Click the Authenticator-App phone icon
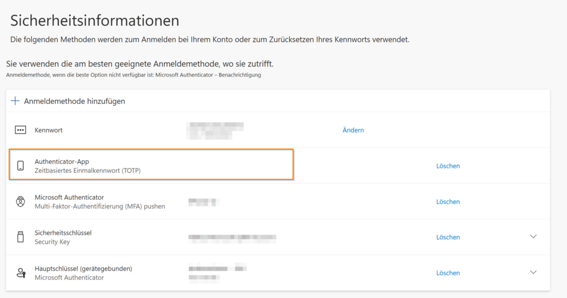 21,166
